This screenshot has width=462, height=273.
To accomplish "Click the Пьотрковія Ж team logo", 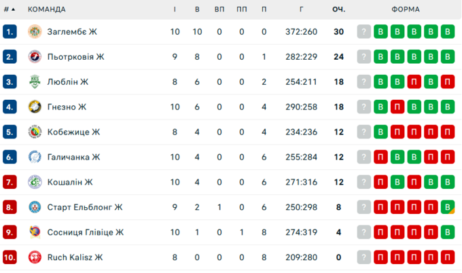I will pyautogui.click(x=35, y=57).
